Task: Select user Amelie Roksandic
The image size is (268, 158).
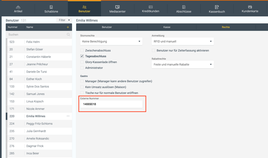Action: pyautogui.click(x=39, y=138)
